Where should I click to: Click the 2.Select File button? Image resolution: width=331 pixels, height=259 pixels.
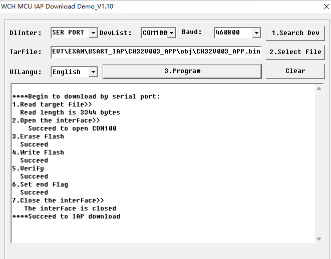tap(295, 52)
